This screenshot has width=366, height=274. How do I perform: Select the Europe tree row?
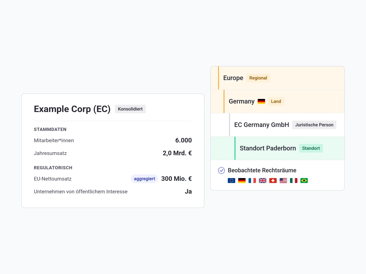(x=278, y=78)
